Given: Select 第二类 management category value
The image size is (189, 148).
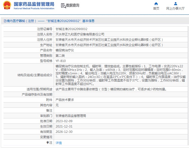Looking at the screenshot, I should click(60, 55).
